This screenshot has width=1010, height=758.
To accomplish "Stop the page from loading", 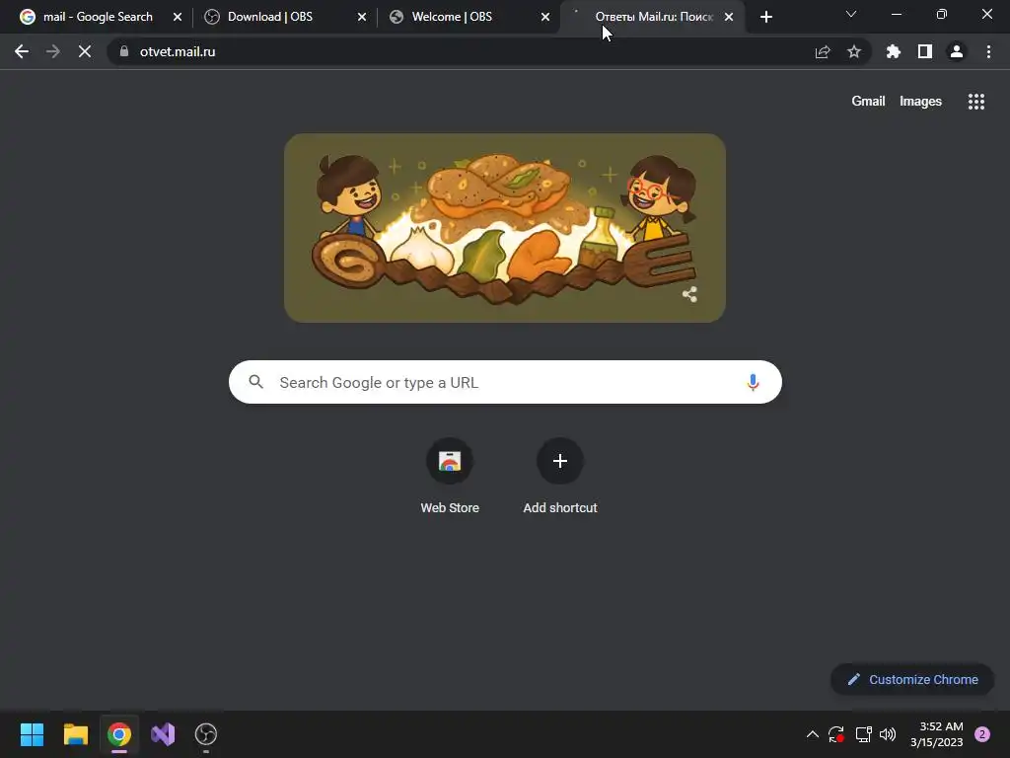I will [85, 51].
